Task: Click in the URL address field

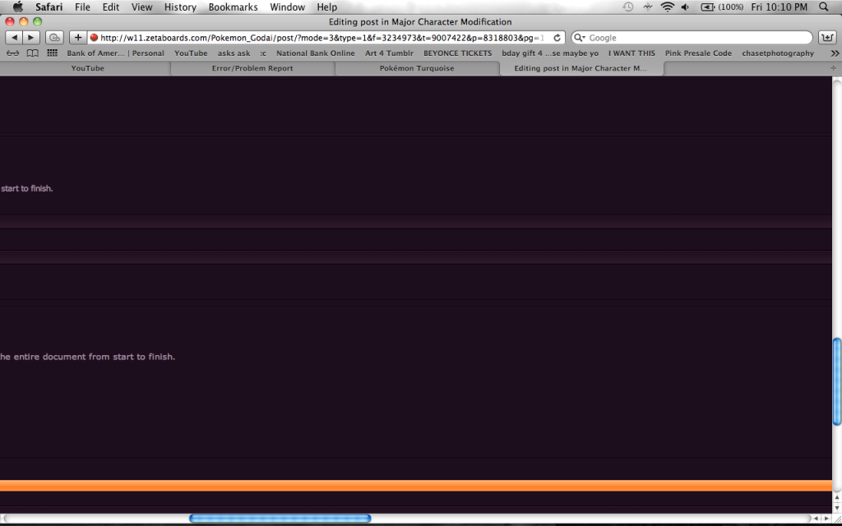Action: [321, 38]
